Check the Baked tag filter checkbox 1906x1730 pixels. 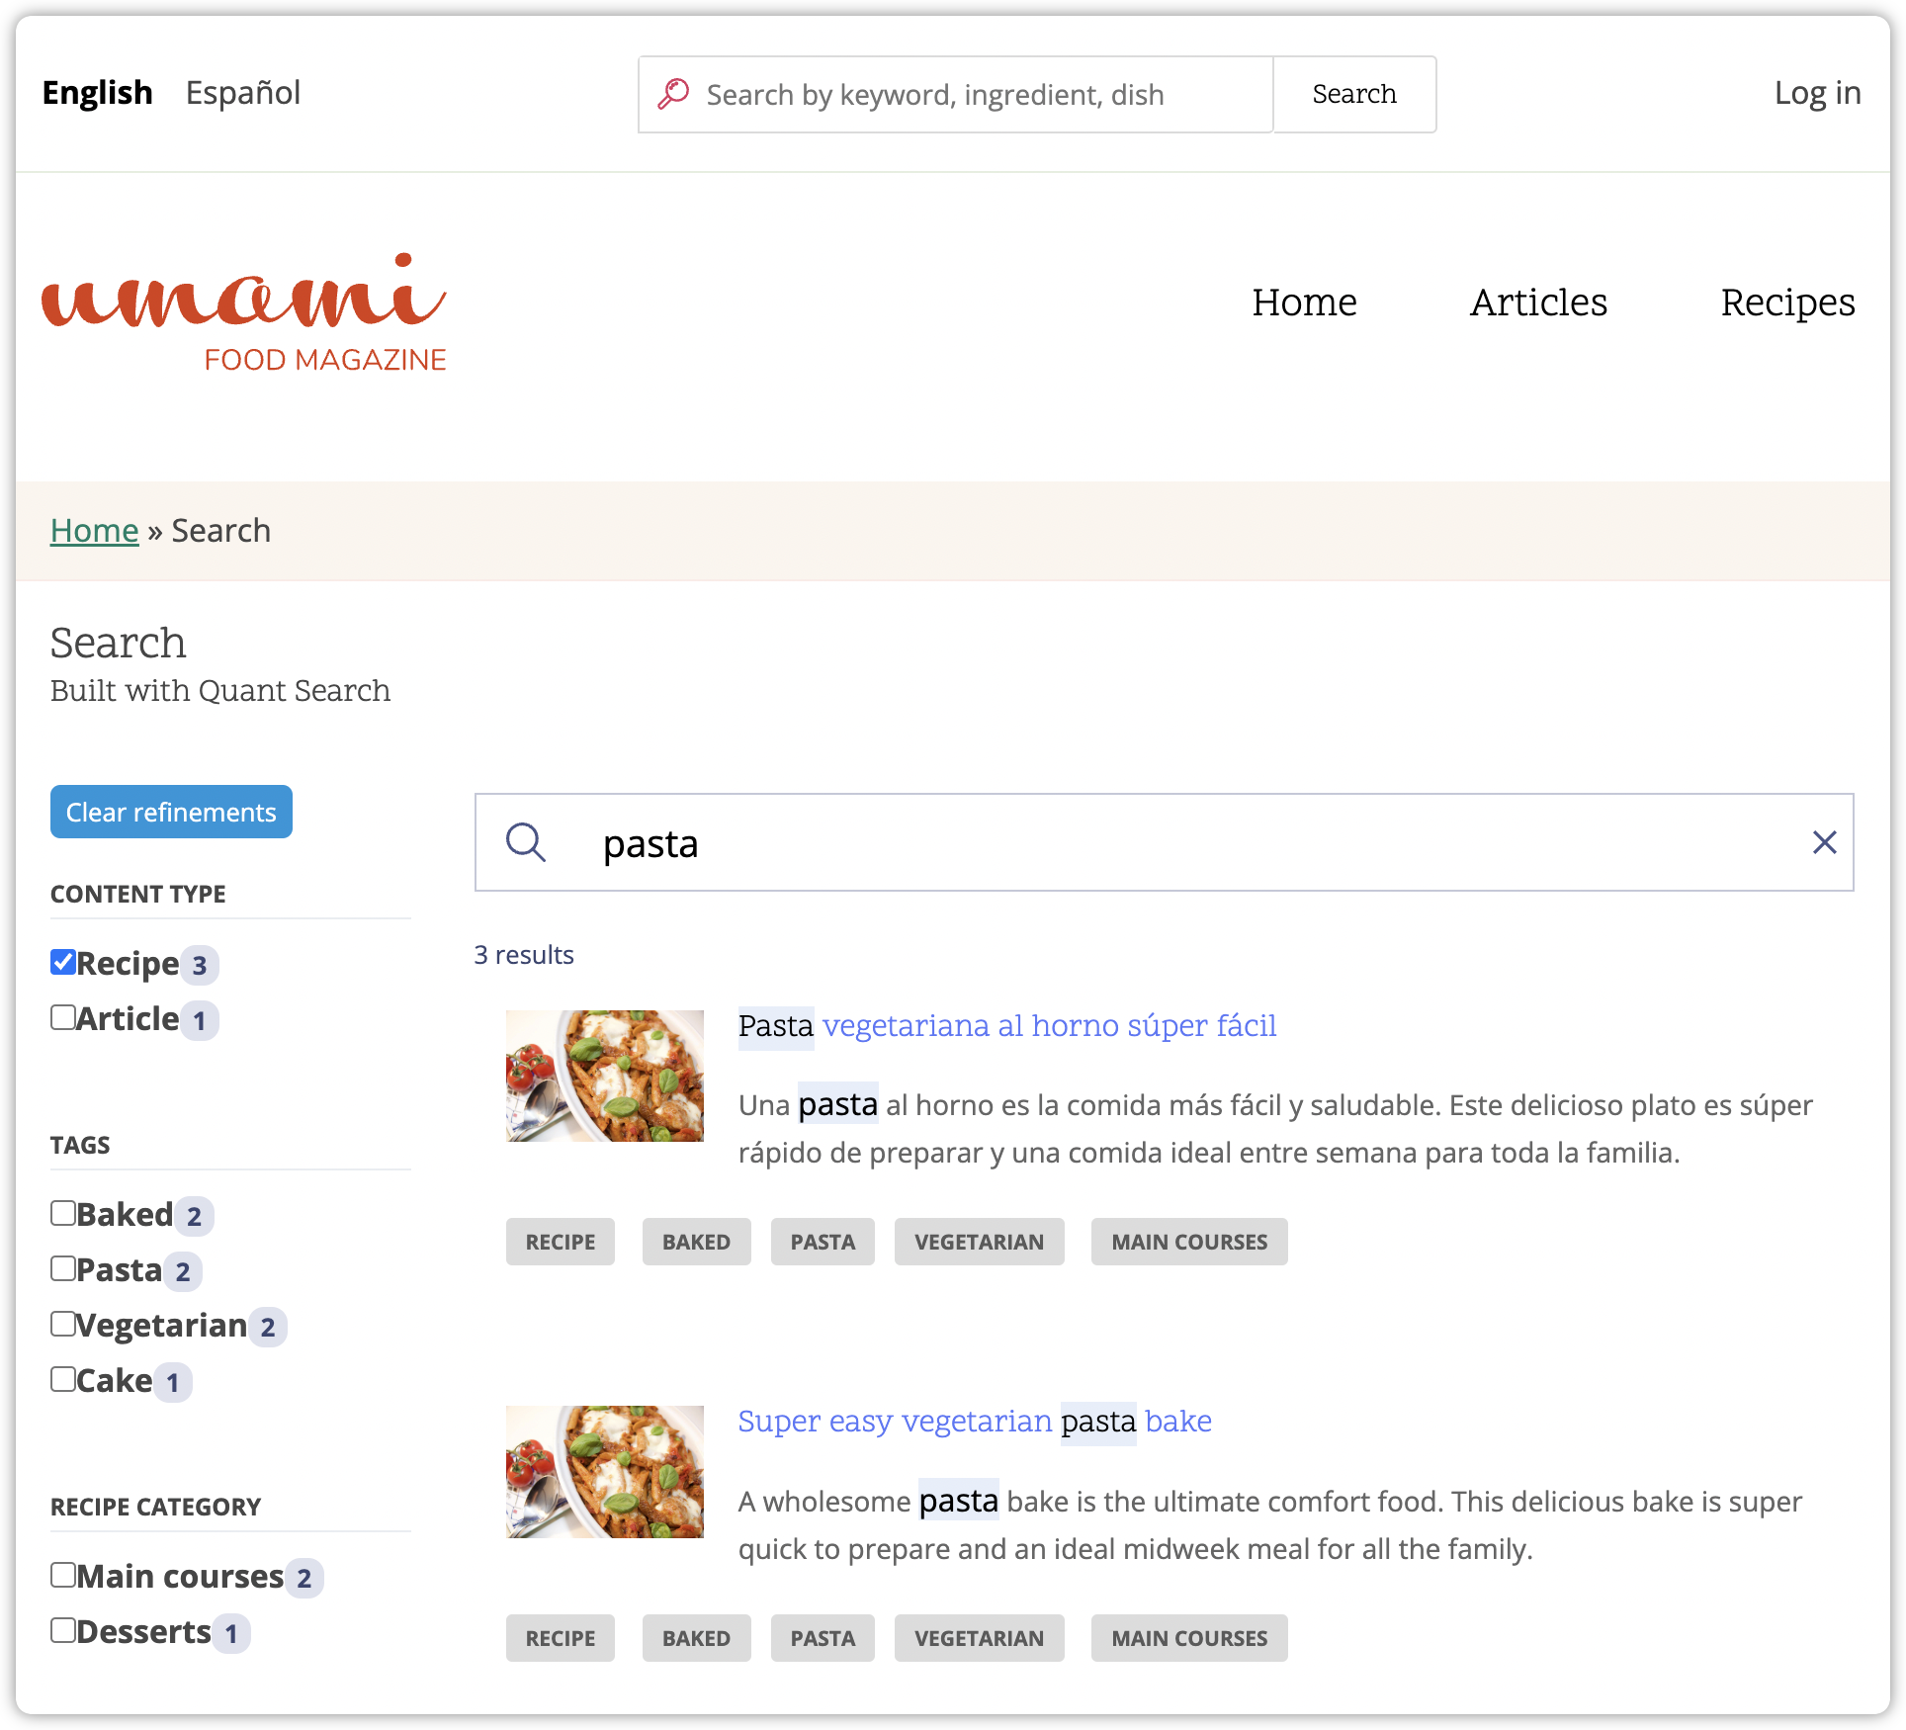coord(61,1212)
